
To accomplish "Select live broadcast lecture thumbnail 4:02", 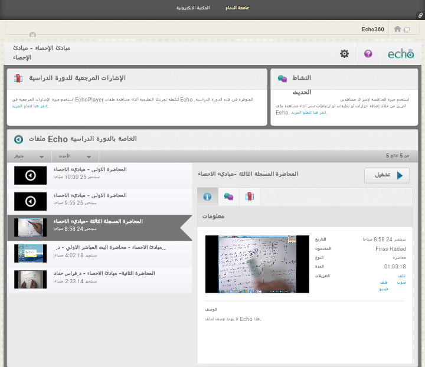I will (x=30, y=254).
